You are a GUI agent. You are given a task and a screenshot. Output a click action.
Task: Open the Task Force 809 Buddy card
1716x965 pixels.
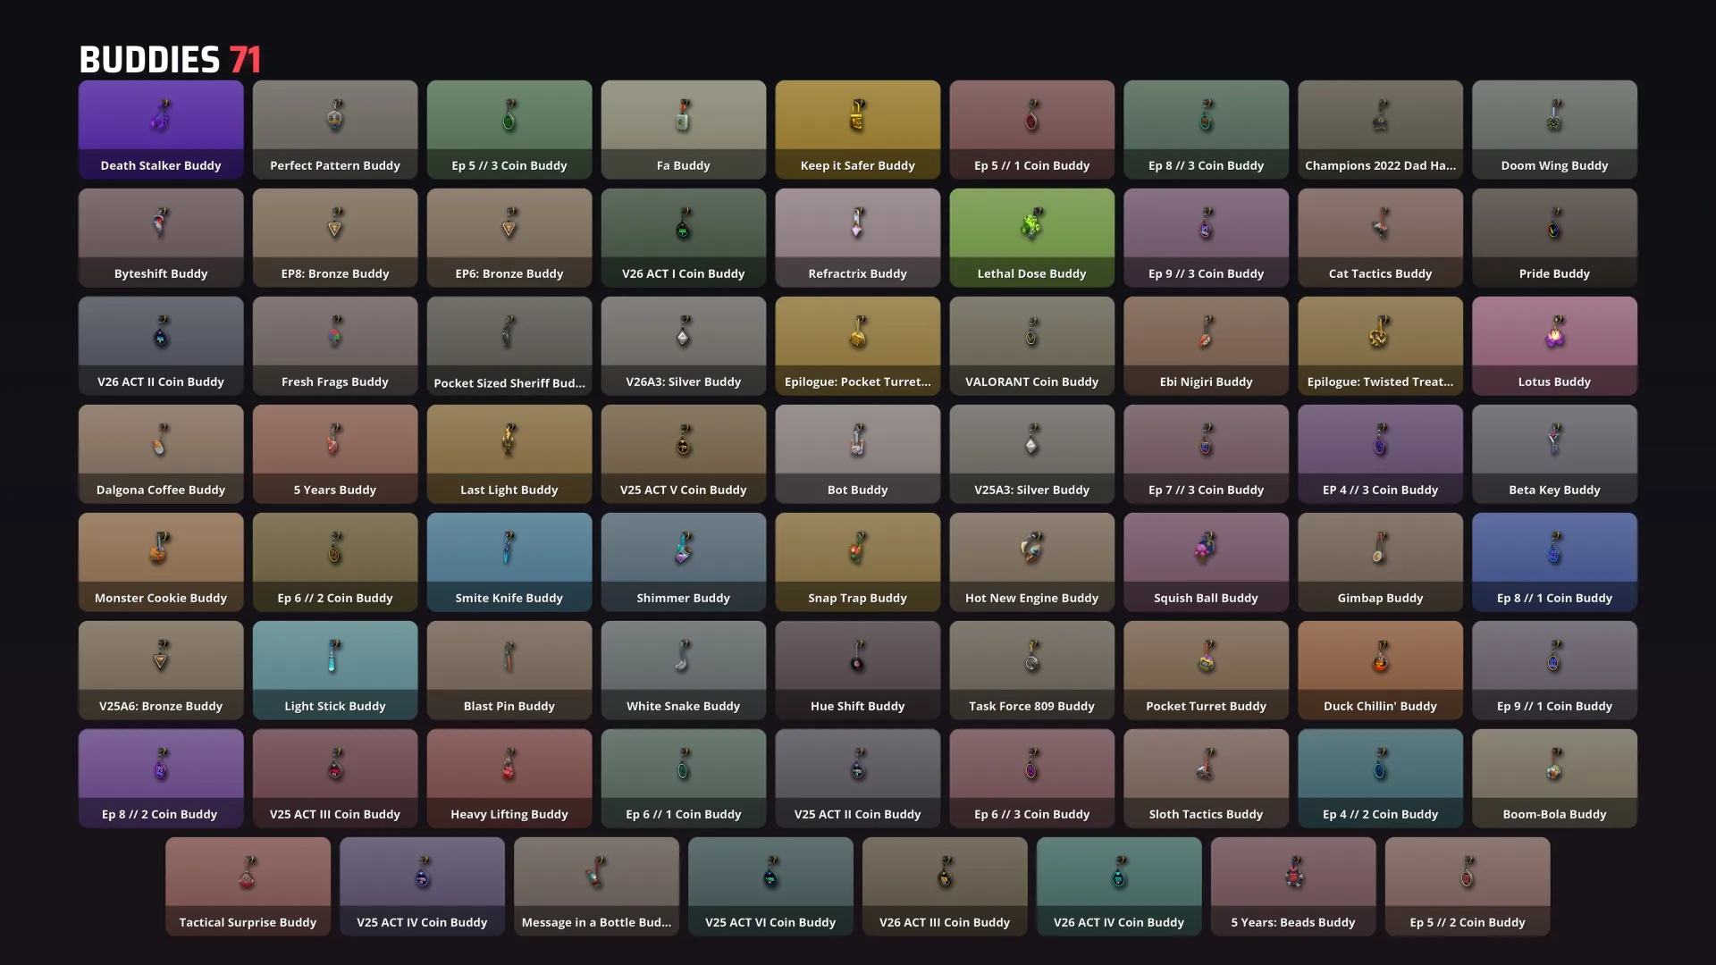click(x=1032, y=670)
